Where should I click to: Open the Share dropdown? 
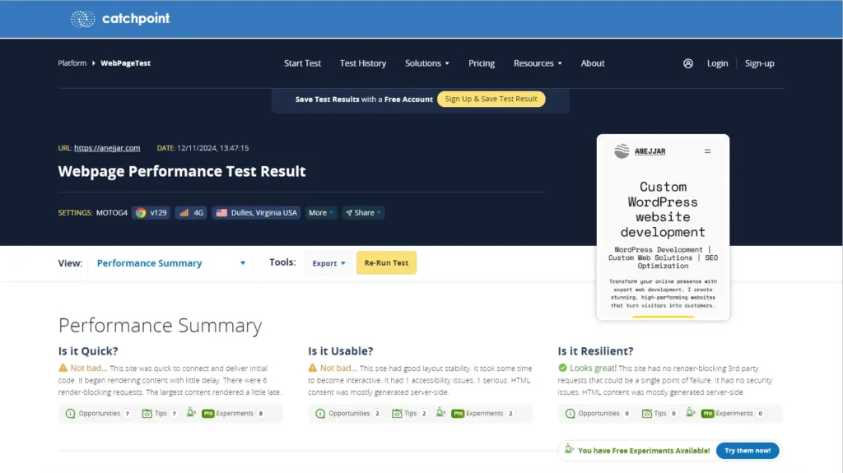pyautogui.click(x=363, y=213)
